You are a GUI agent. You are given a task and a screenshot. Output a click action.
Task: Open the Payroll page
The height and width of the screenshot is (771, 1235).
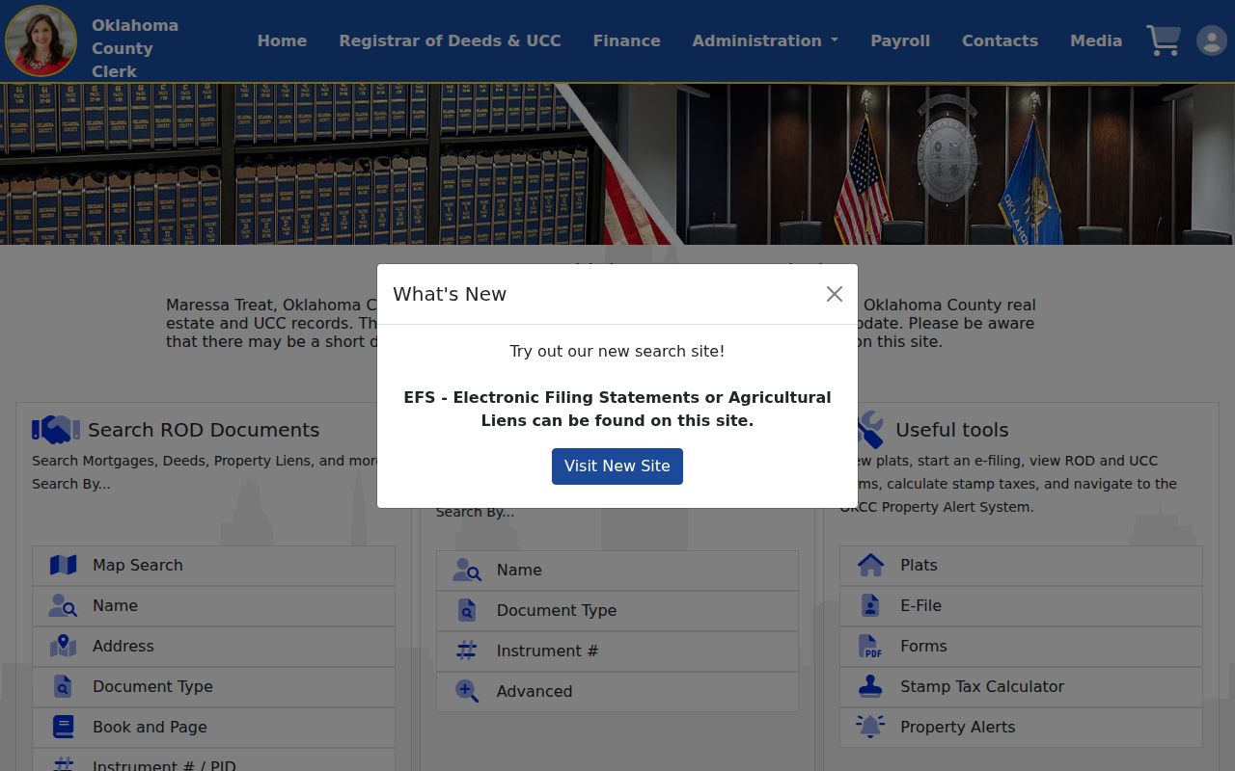pyautogui.click(x=900, y=40)
